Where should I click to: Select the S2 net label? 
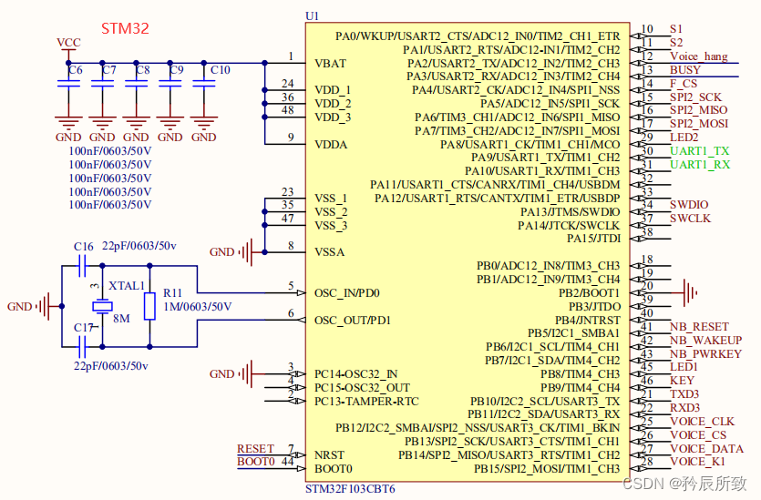tap(676, 43)
